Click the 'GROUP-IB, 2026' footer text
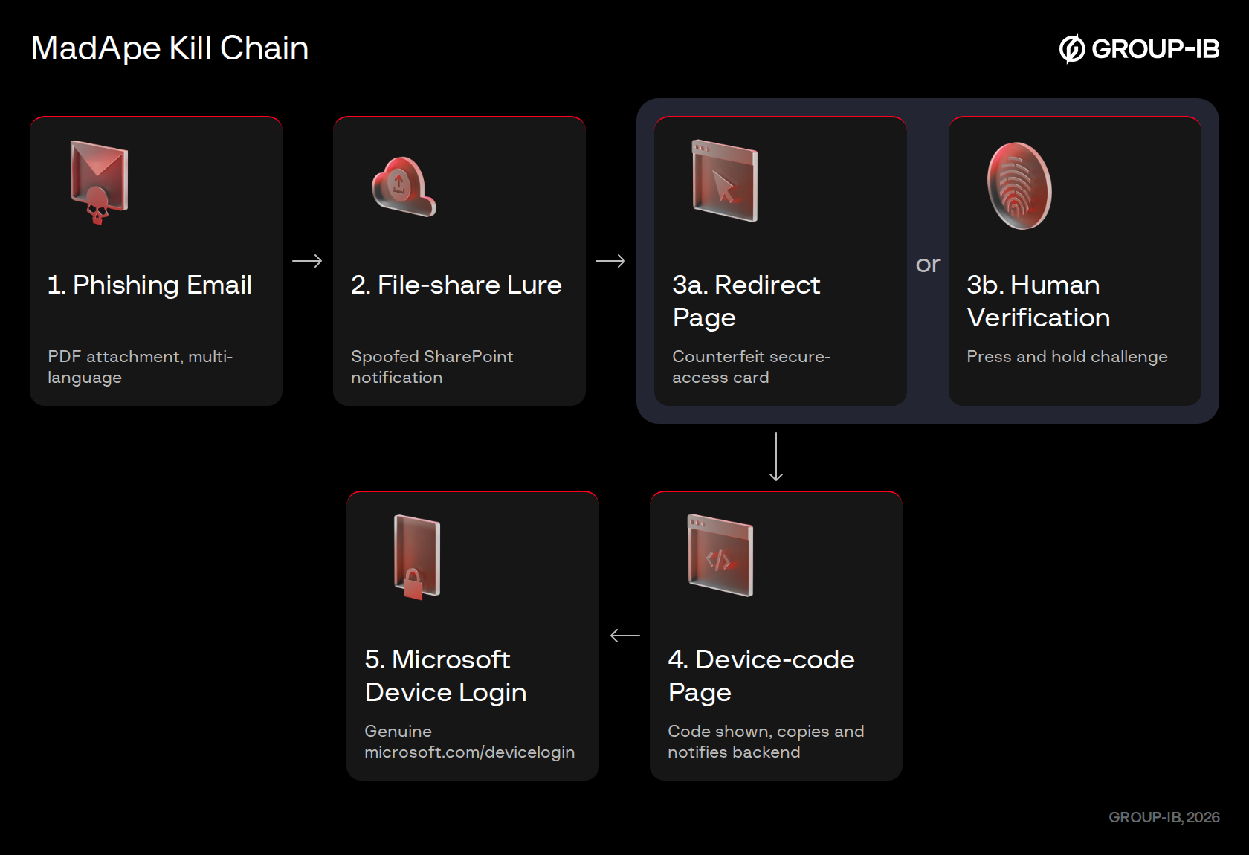 coord(1164,817)
